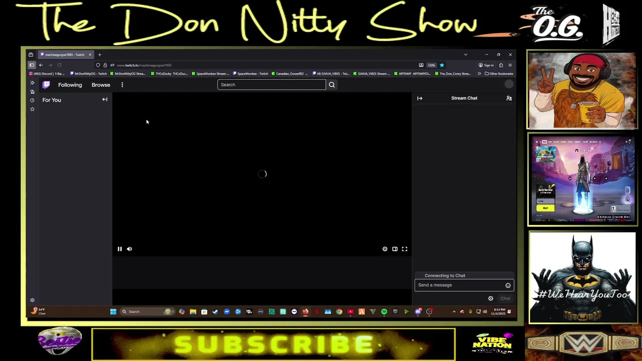Click the Firefox Sign in button

point(486,65)
